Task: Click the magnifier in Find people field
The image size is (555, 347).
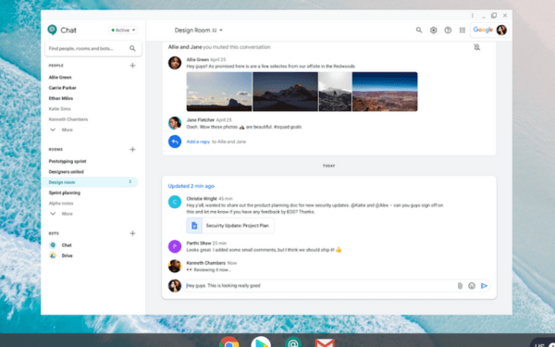Action: click(x=132, y=48)
